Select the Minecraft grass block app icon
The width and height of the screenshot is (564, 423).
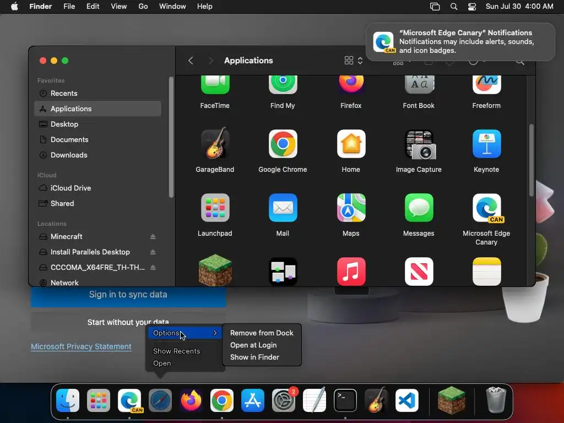point(215,270)
